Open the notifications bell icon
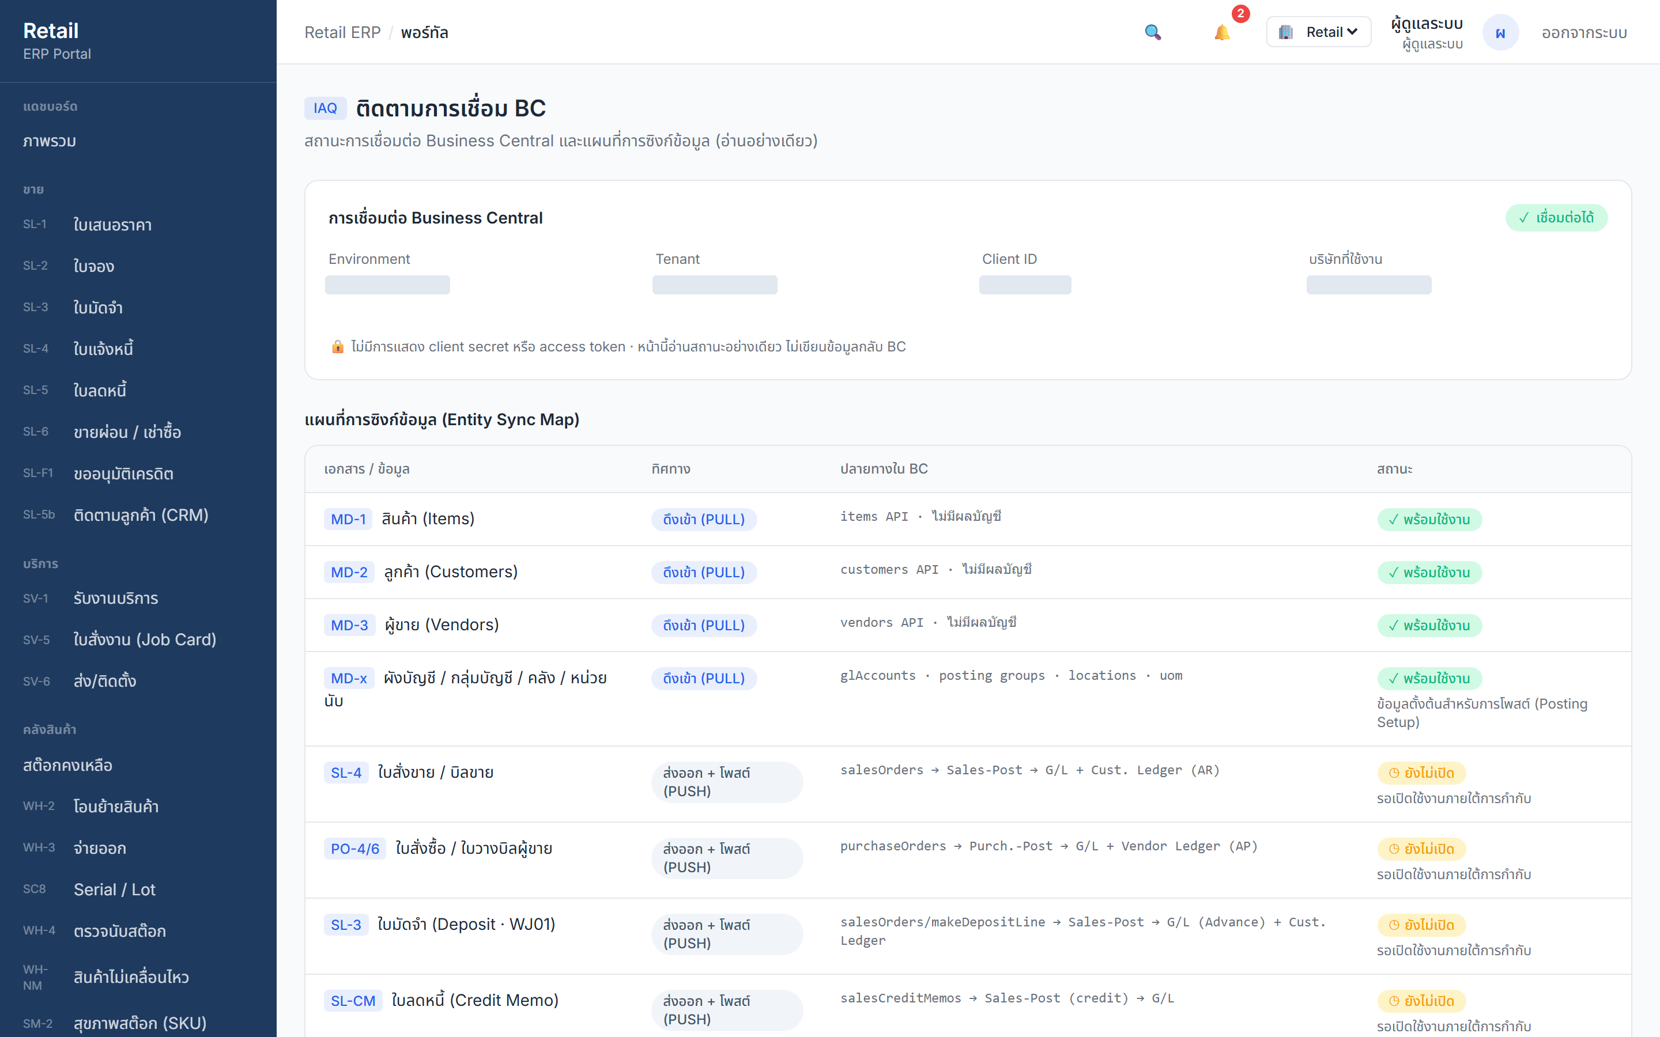Image resolution: width=1660 pixels, height=1037 pixels. (1222, 32)
